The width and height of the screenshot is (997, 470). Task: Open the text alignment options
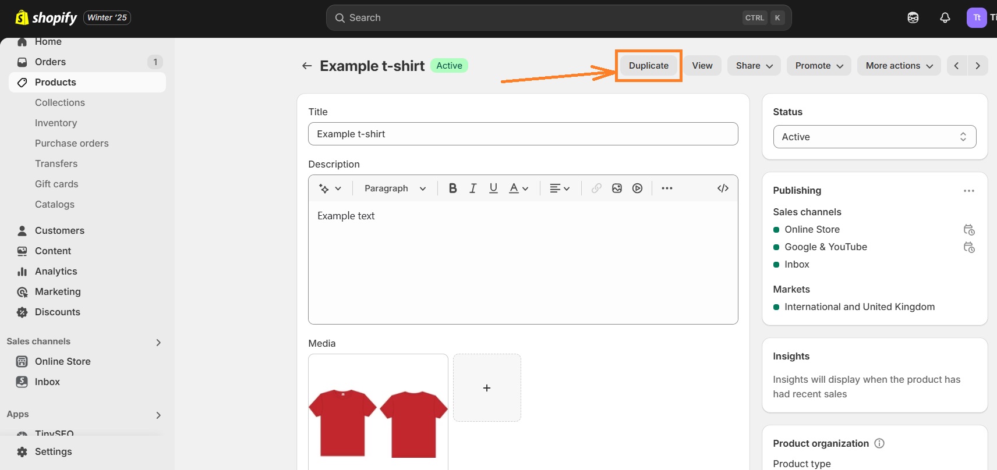(x=560, y=188)
